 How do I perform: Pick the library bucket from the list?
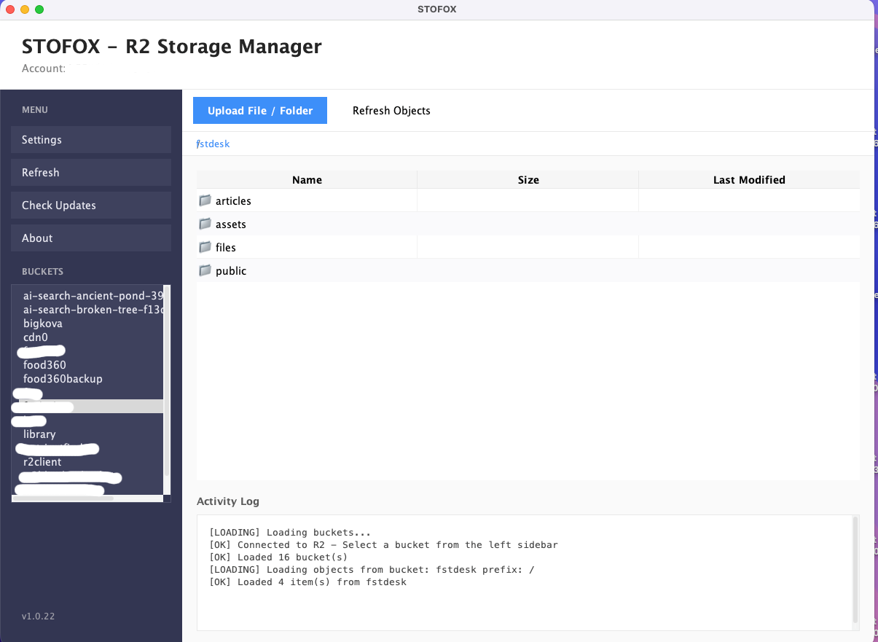39,434
